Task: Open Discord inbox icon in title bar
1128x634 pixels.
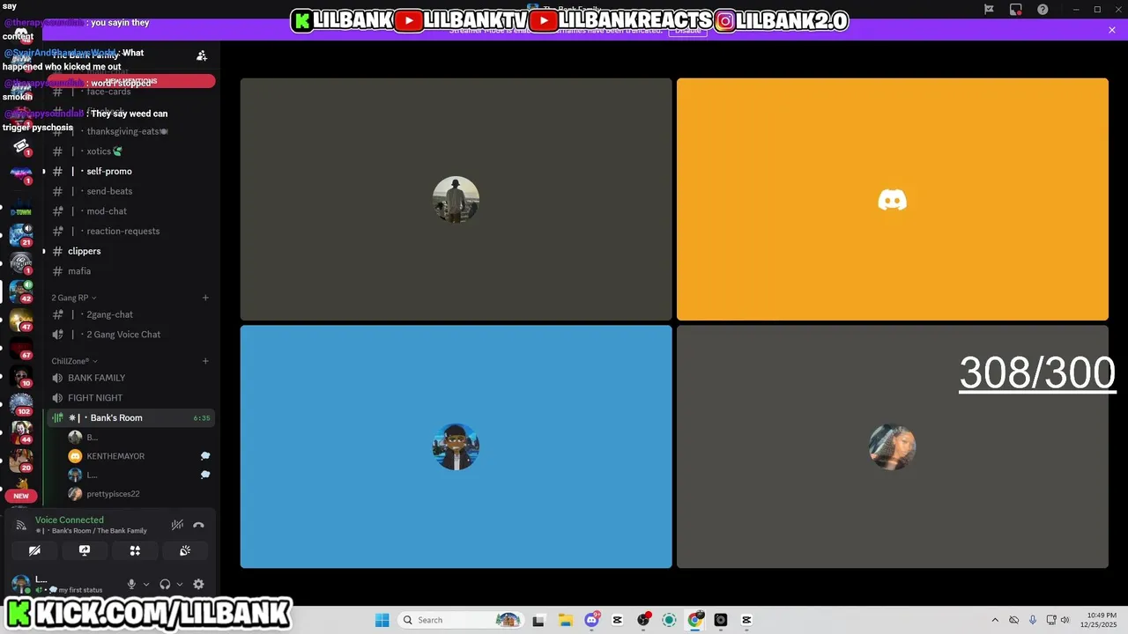Action: coord(1016,10)
